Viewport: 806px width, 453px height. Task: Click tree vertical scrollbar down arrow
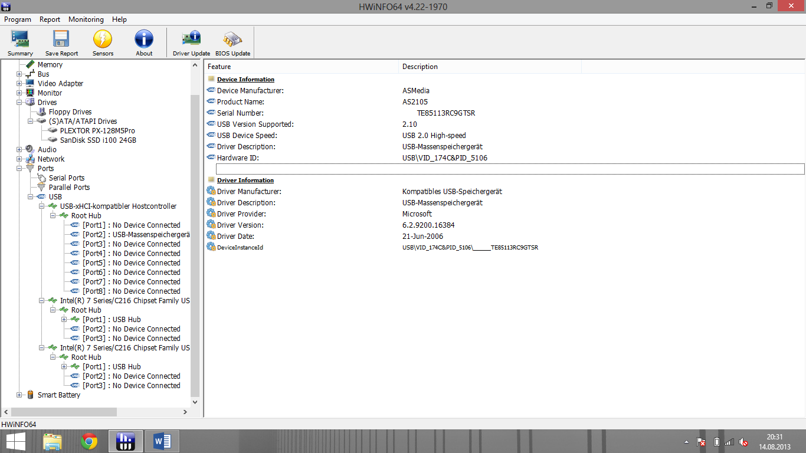[x=195, y=401]
